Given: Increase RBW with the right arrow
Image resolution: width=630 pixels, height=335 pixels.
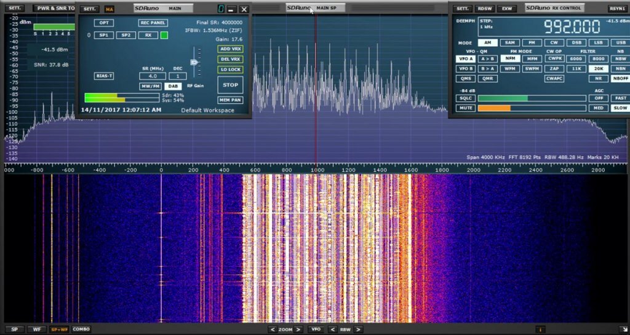Looking at the screenshot, I should tap(357, 329).
